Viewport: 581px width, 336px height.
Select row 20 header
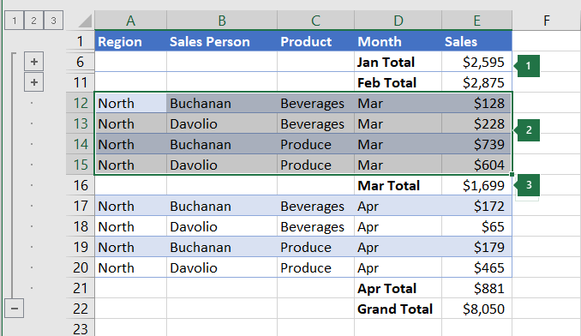point(80,267)
